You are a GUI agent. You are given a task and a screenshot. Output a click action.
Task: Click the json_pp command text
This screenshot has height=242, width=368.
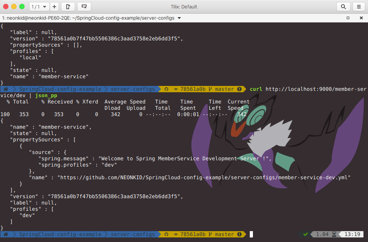[x=46, y=95]
